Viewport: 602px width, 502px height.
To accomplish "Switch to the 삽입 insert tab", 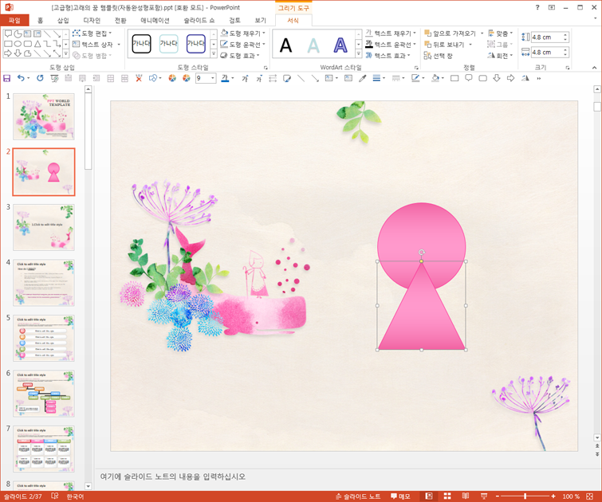I will click(63, 21).
